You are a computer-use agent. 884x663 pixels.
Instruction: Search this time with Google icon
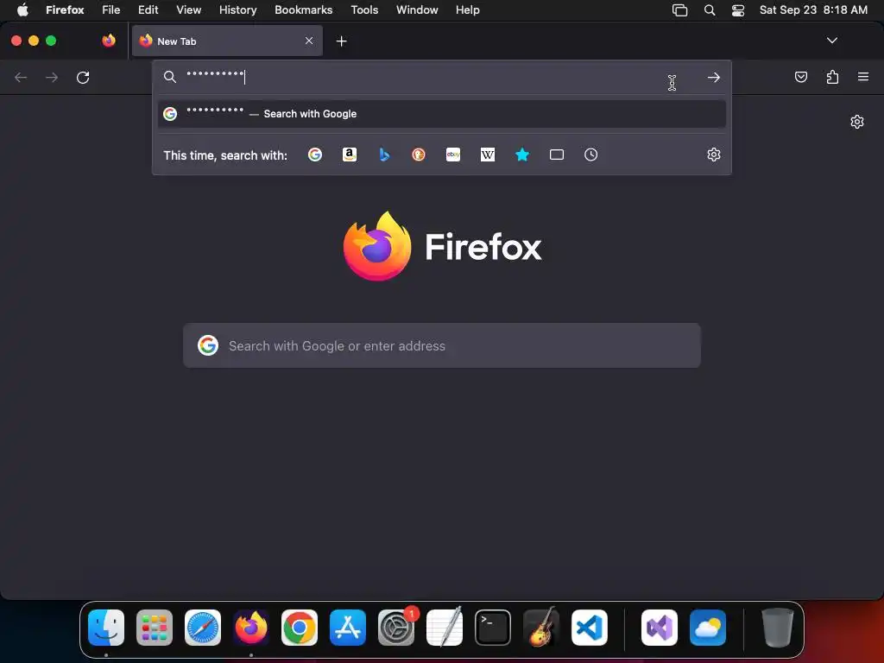click(315, 155)
